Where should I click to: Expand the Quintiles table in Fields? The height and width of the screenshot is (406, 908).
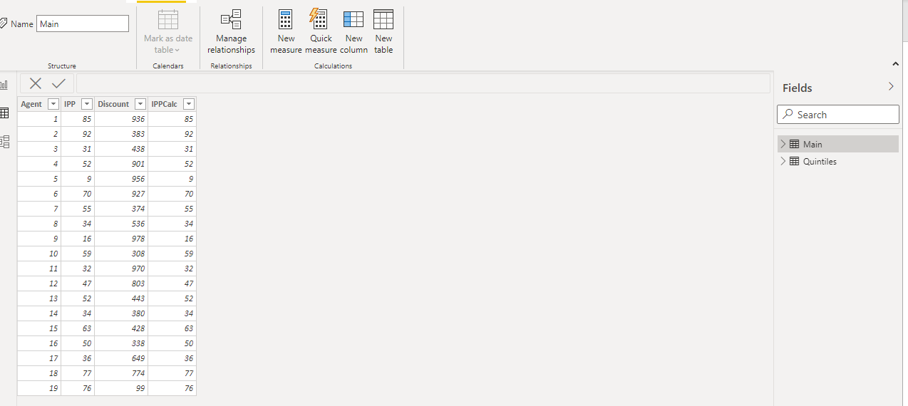coord(783,161)
